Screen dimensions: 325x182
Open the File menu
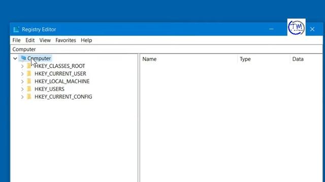pos(16,40)
